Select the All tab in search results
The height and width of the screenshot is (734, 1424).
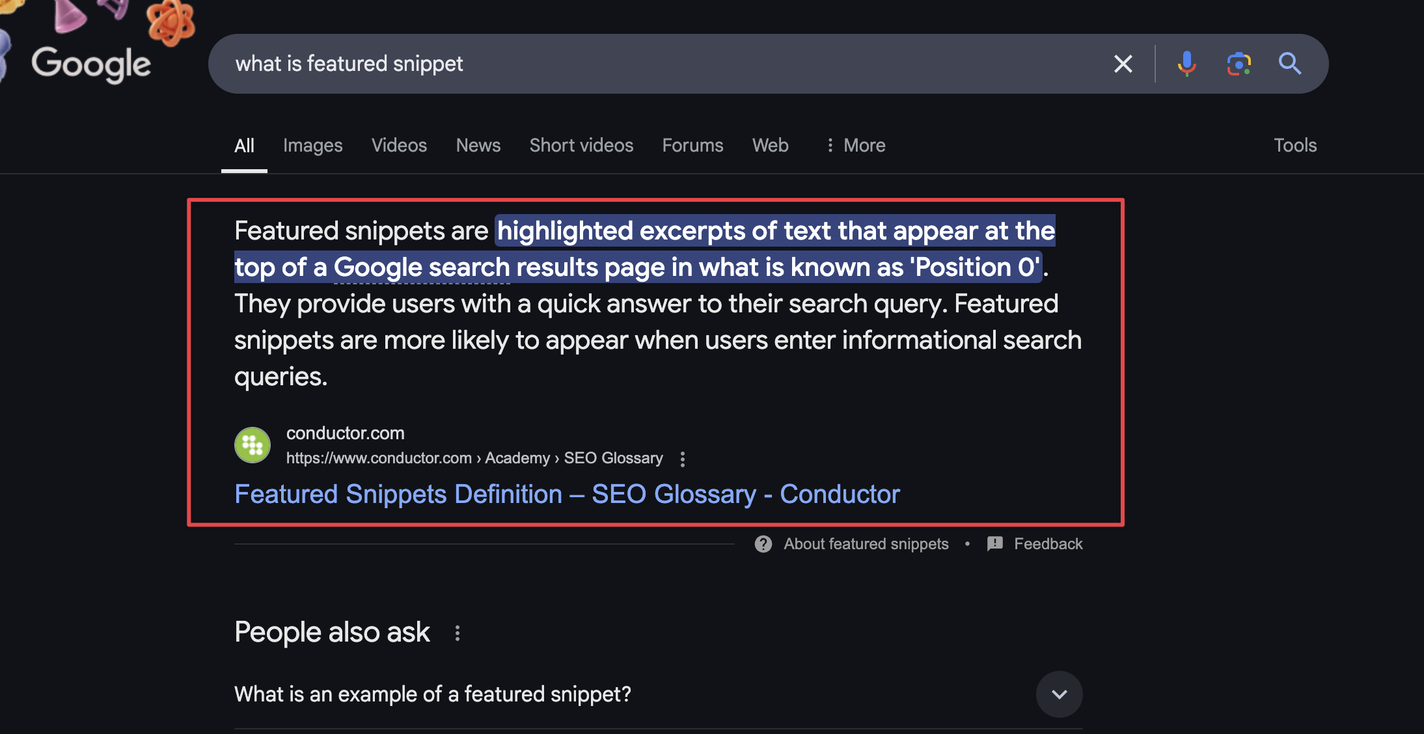click(x=245, y=145)
